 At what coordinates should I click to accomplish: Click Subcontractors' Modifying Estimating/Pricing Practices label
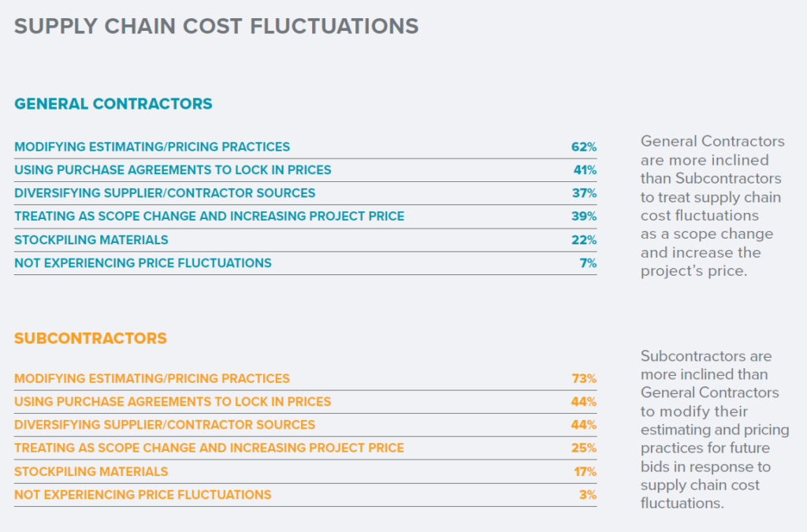coord(152,378)
